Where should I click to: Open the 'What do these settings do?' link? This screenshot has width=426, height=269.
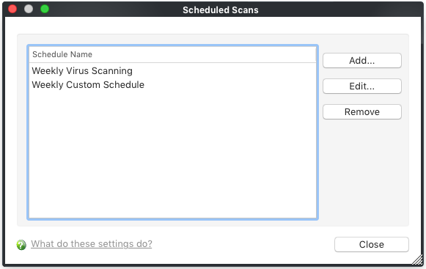point(91,244)
